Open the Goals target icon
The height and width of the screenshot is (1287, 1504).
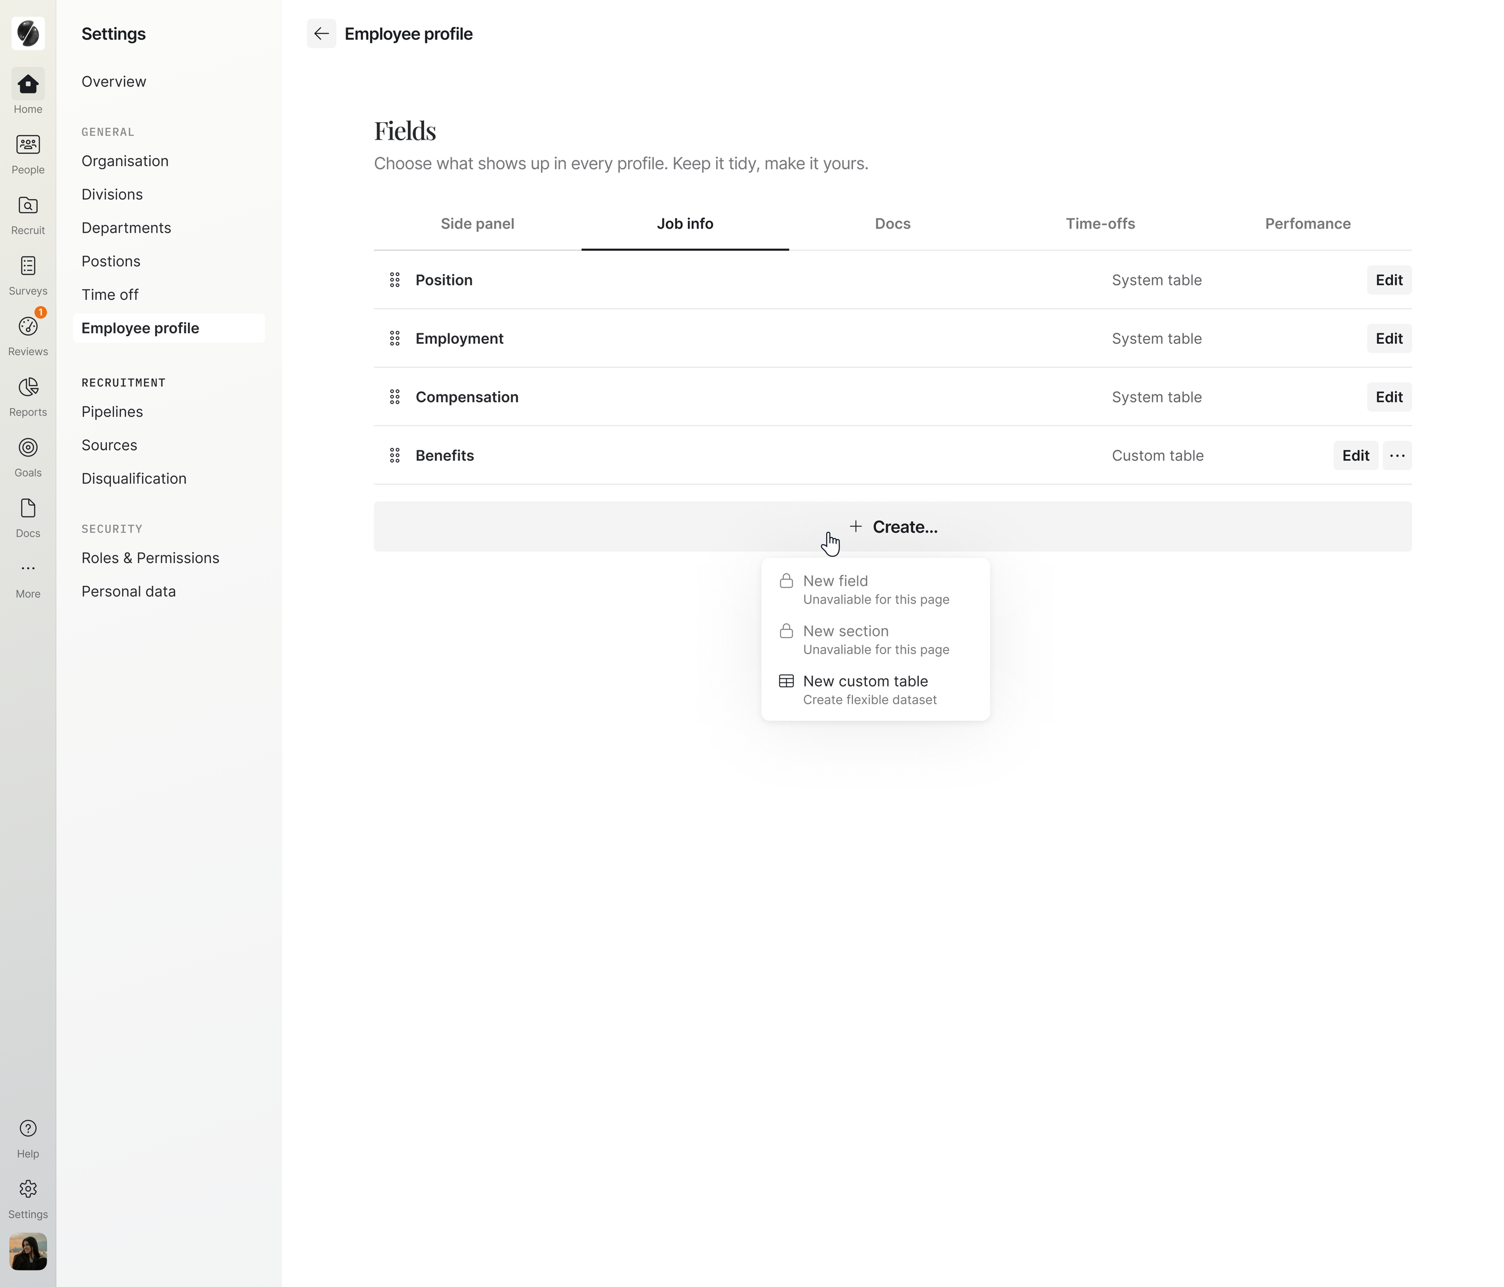[x=28, y=448]
